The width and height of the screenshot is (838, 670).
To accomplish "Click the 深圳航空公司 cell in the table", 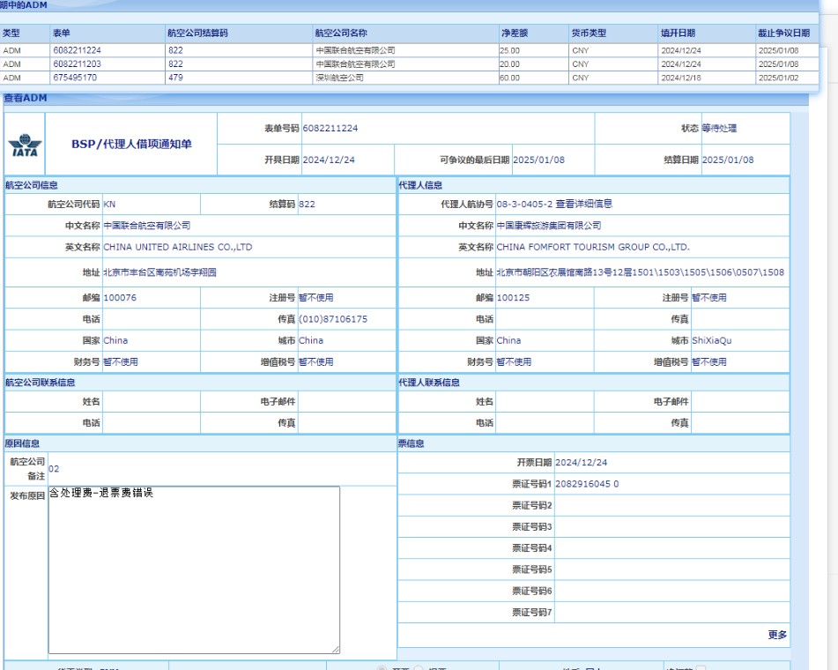I will 339,78.
